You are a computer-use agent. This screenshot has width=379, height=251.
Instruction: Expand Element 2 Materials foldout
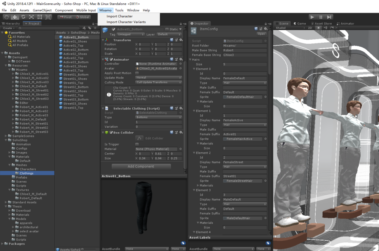[198, 185]
